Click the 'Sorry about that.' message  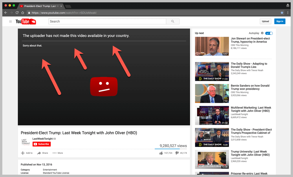[32, 45]
